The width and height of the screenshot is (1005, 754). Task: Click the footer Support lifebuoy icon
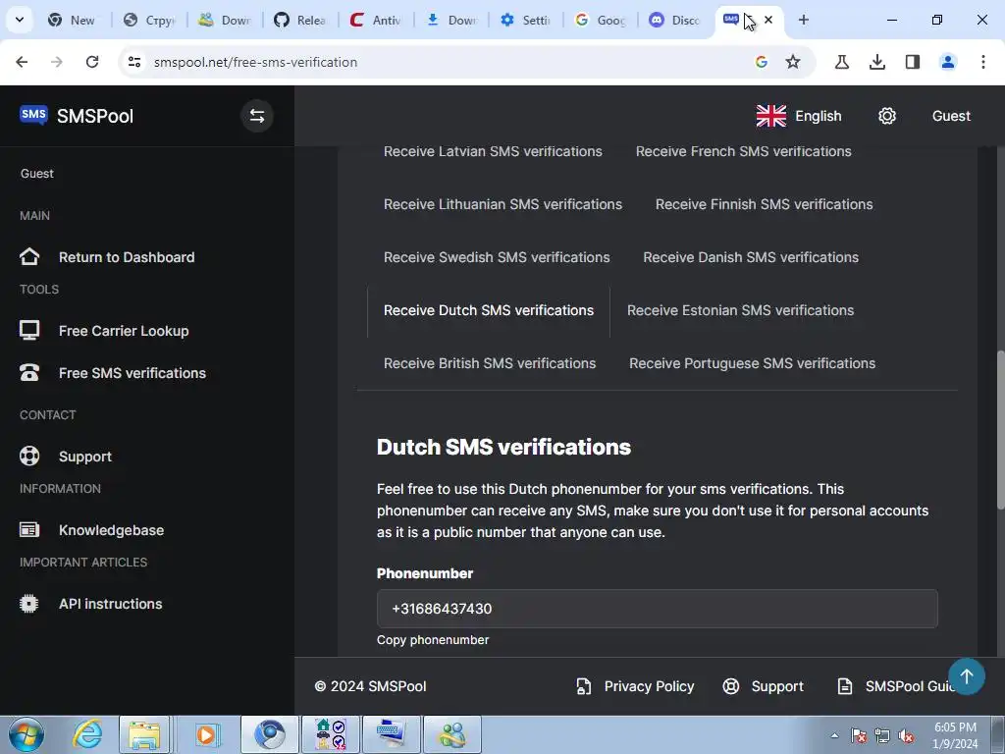731,686
